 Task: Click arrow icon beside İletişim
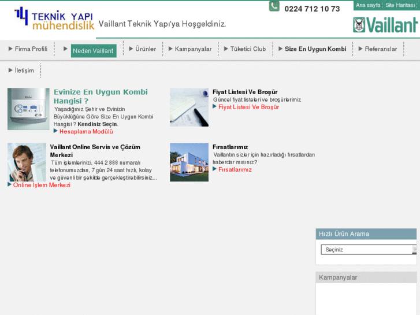(x=10, y=70)
